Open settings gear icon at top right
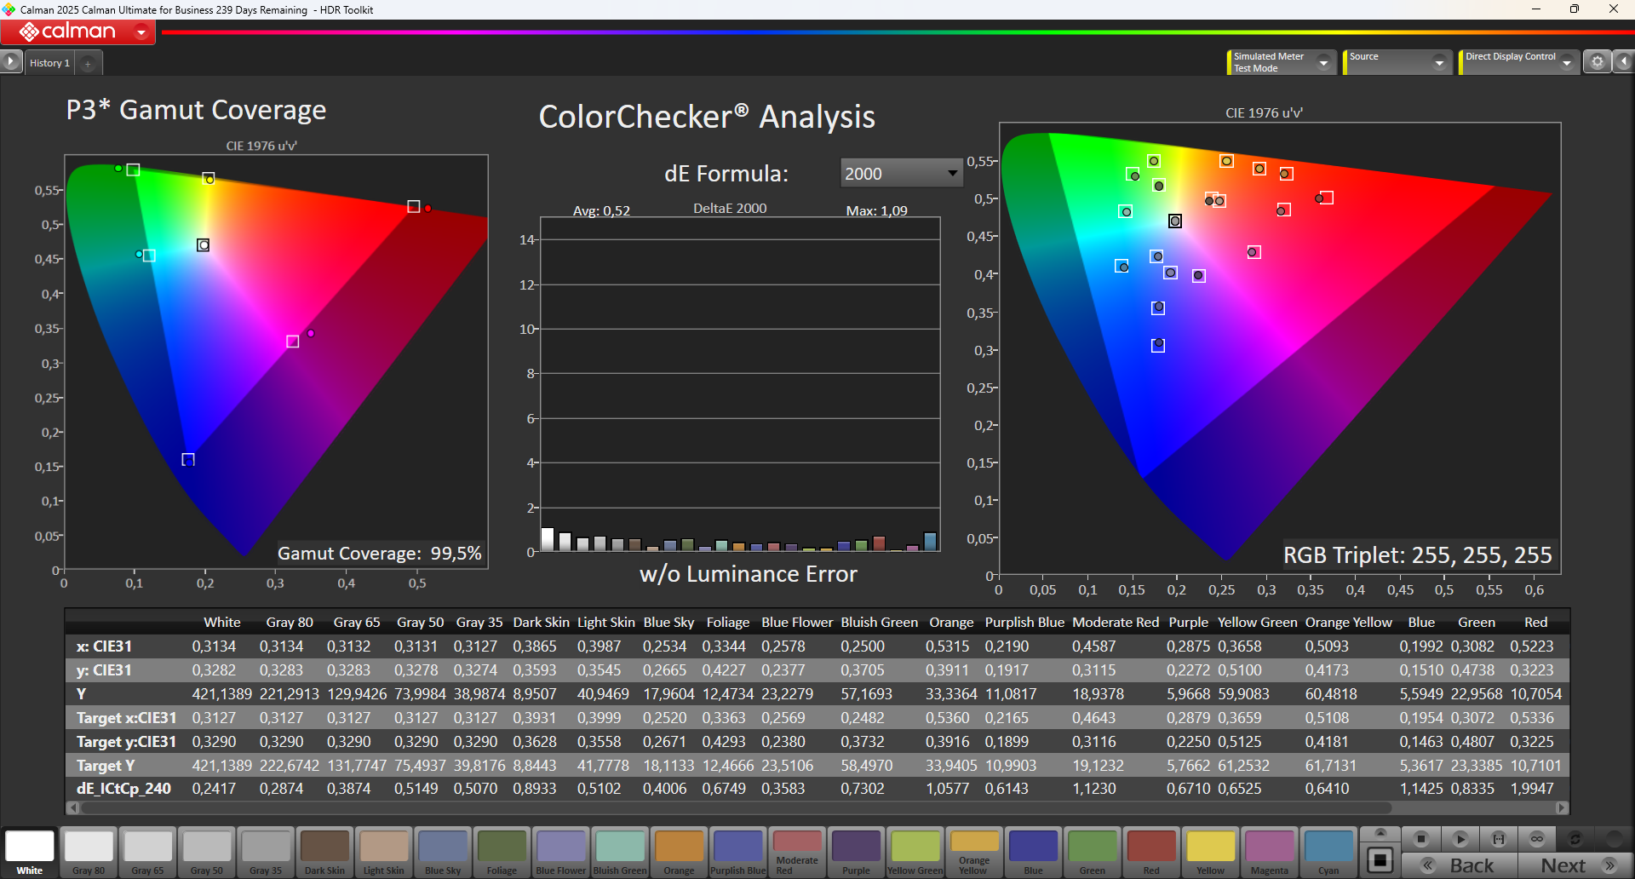1635x879 pixels. click(1597, 61)
